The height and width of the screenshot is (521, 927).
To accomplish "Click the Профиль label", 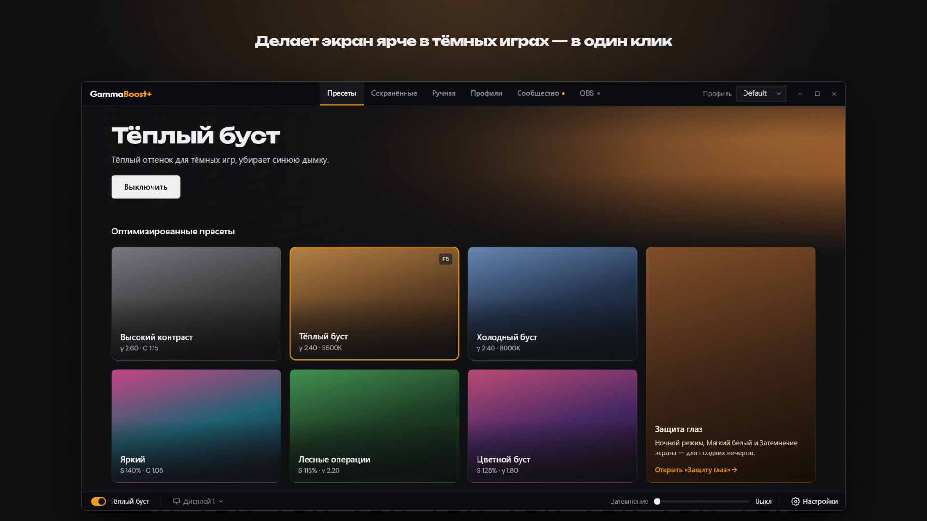I will pyautogui.click(x=717, y=94).
